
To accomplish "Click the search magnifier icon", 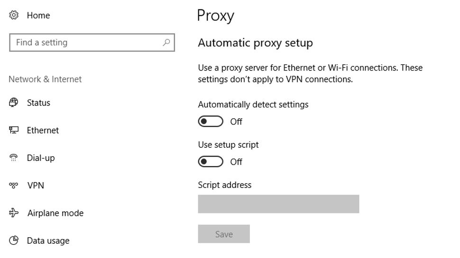I will (x=166, y=43).
